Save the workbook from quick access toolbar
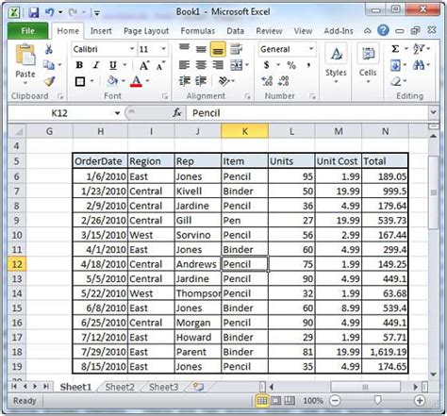 click(33, 12)
